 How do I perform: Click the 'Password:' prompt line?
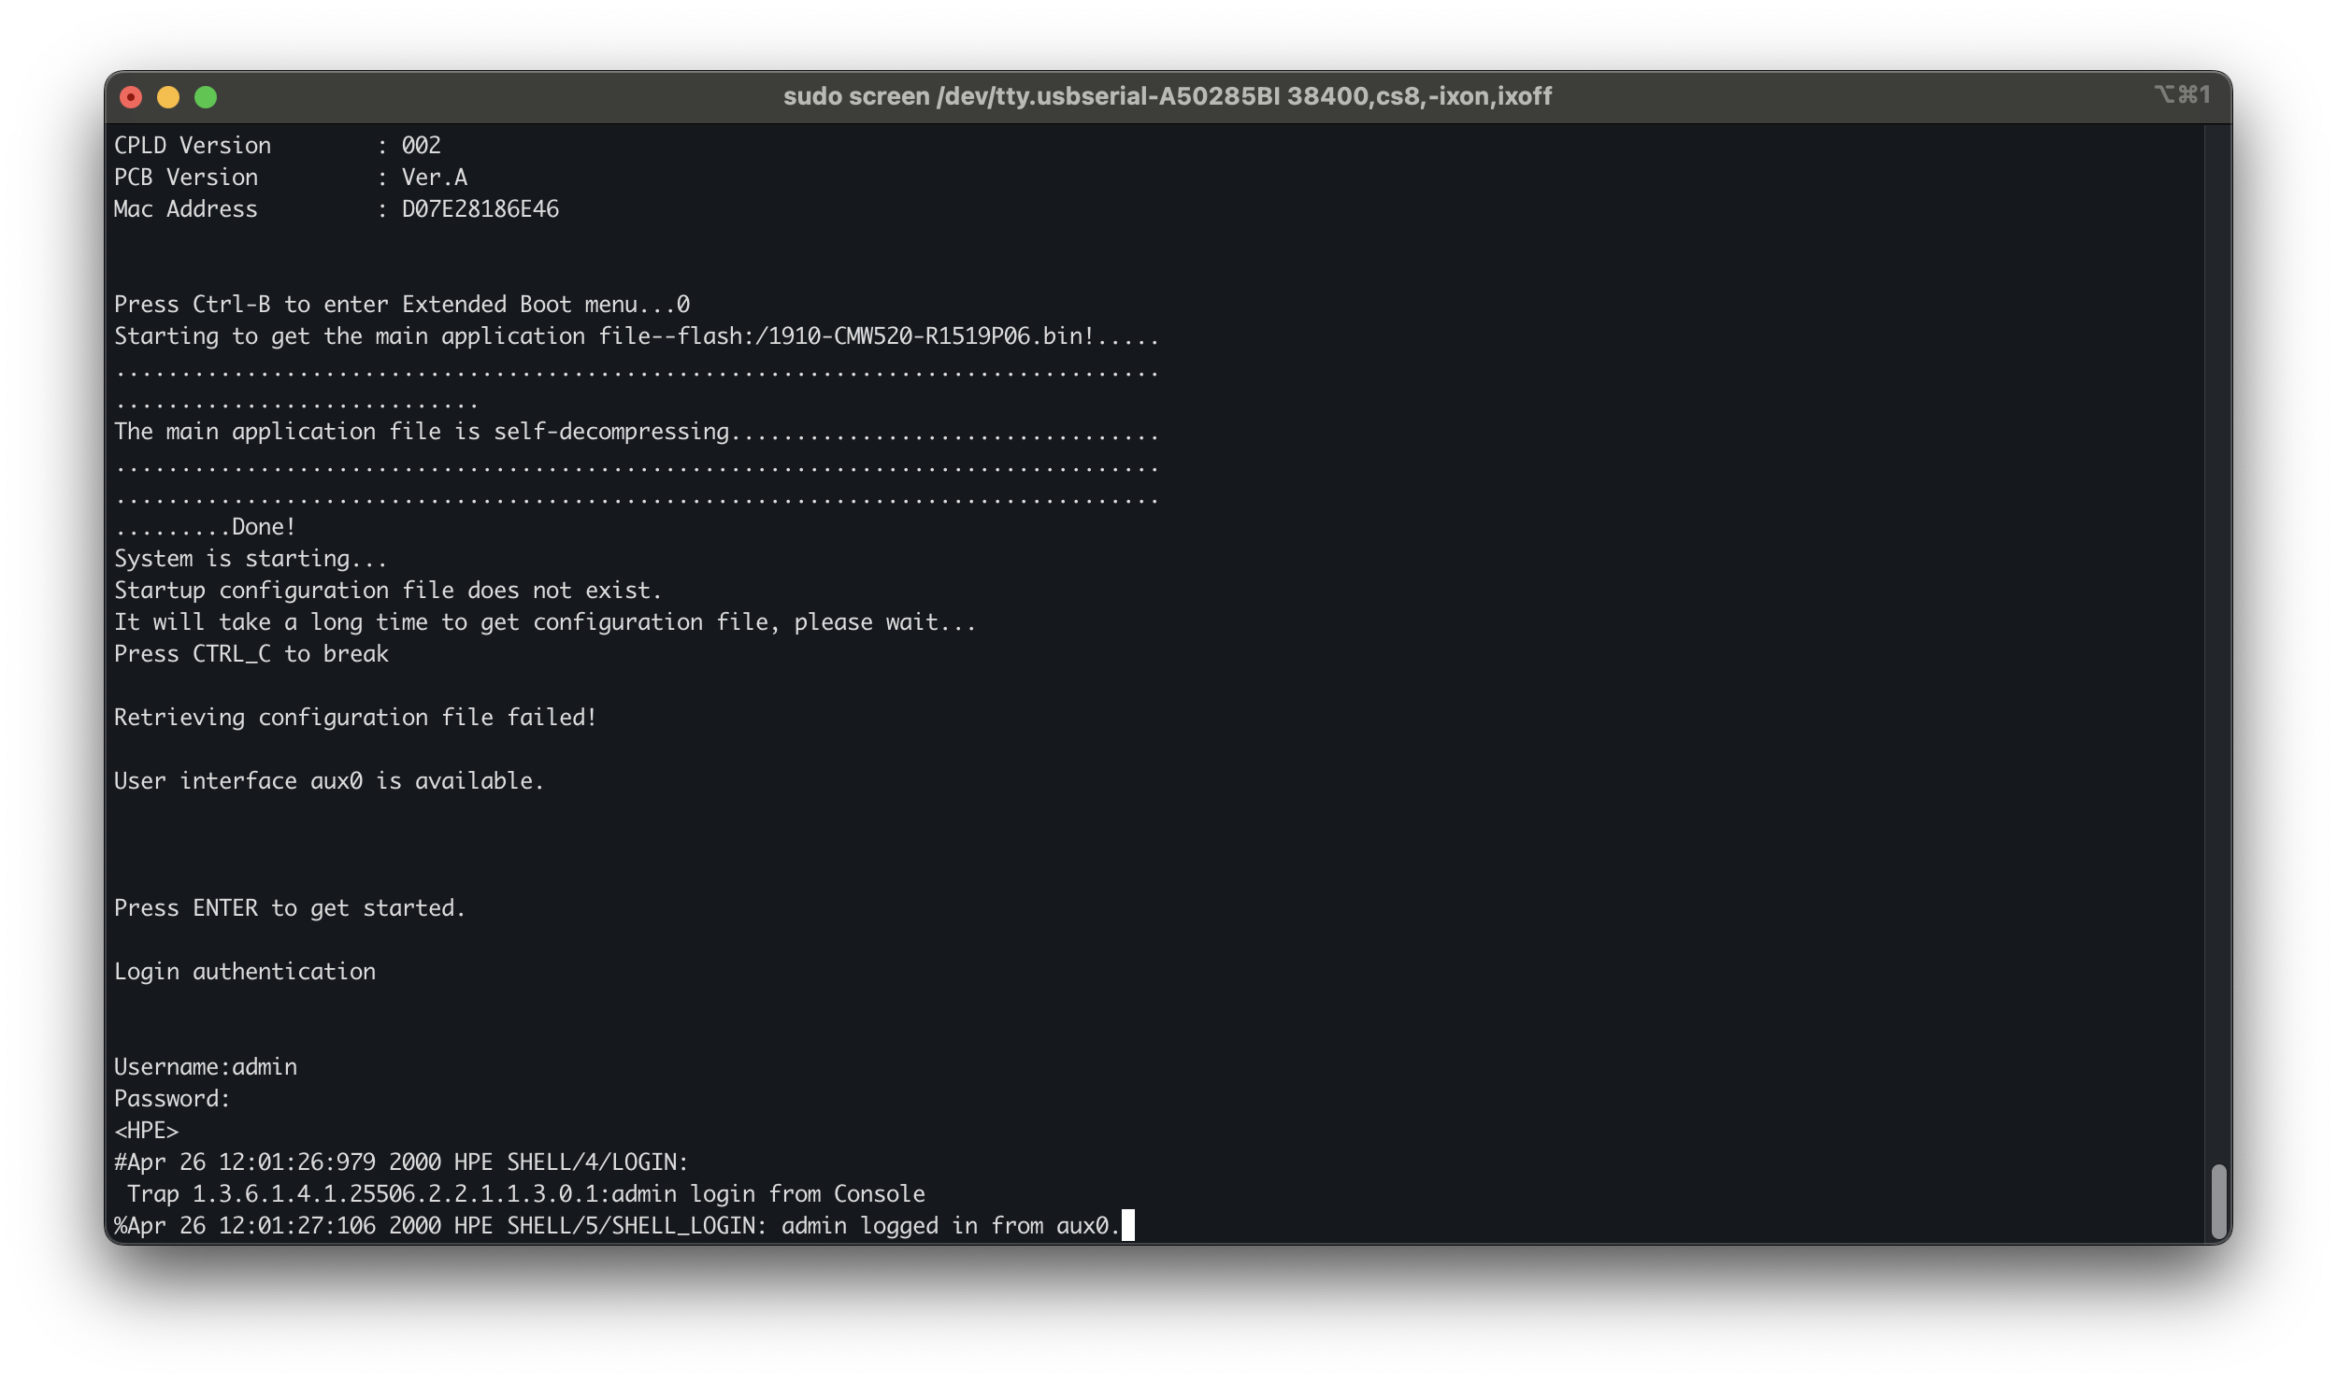pos(172,1099)
